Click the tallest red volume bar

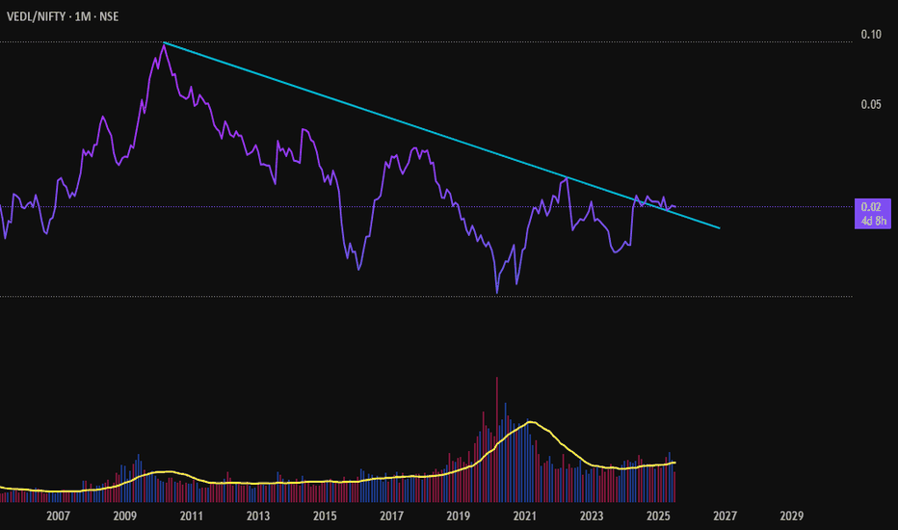[496, 439]
